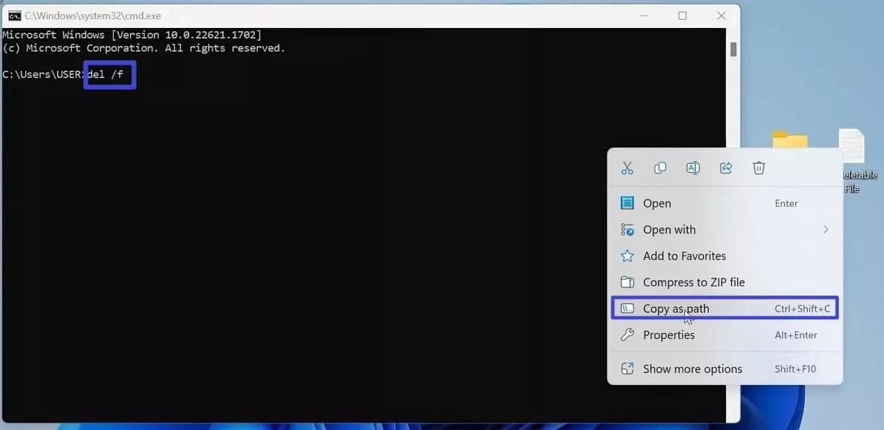The height and width of the screenshot is (430, 884).
Task: Choose Open from the context menu
Action: point(657,203)
